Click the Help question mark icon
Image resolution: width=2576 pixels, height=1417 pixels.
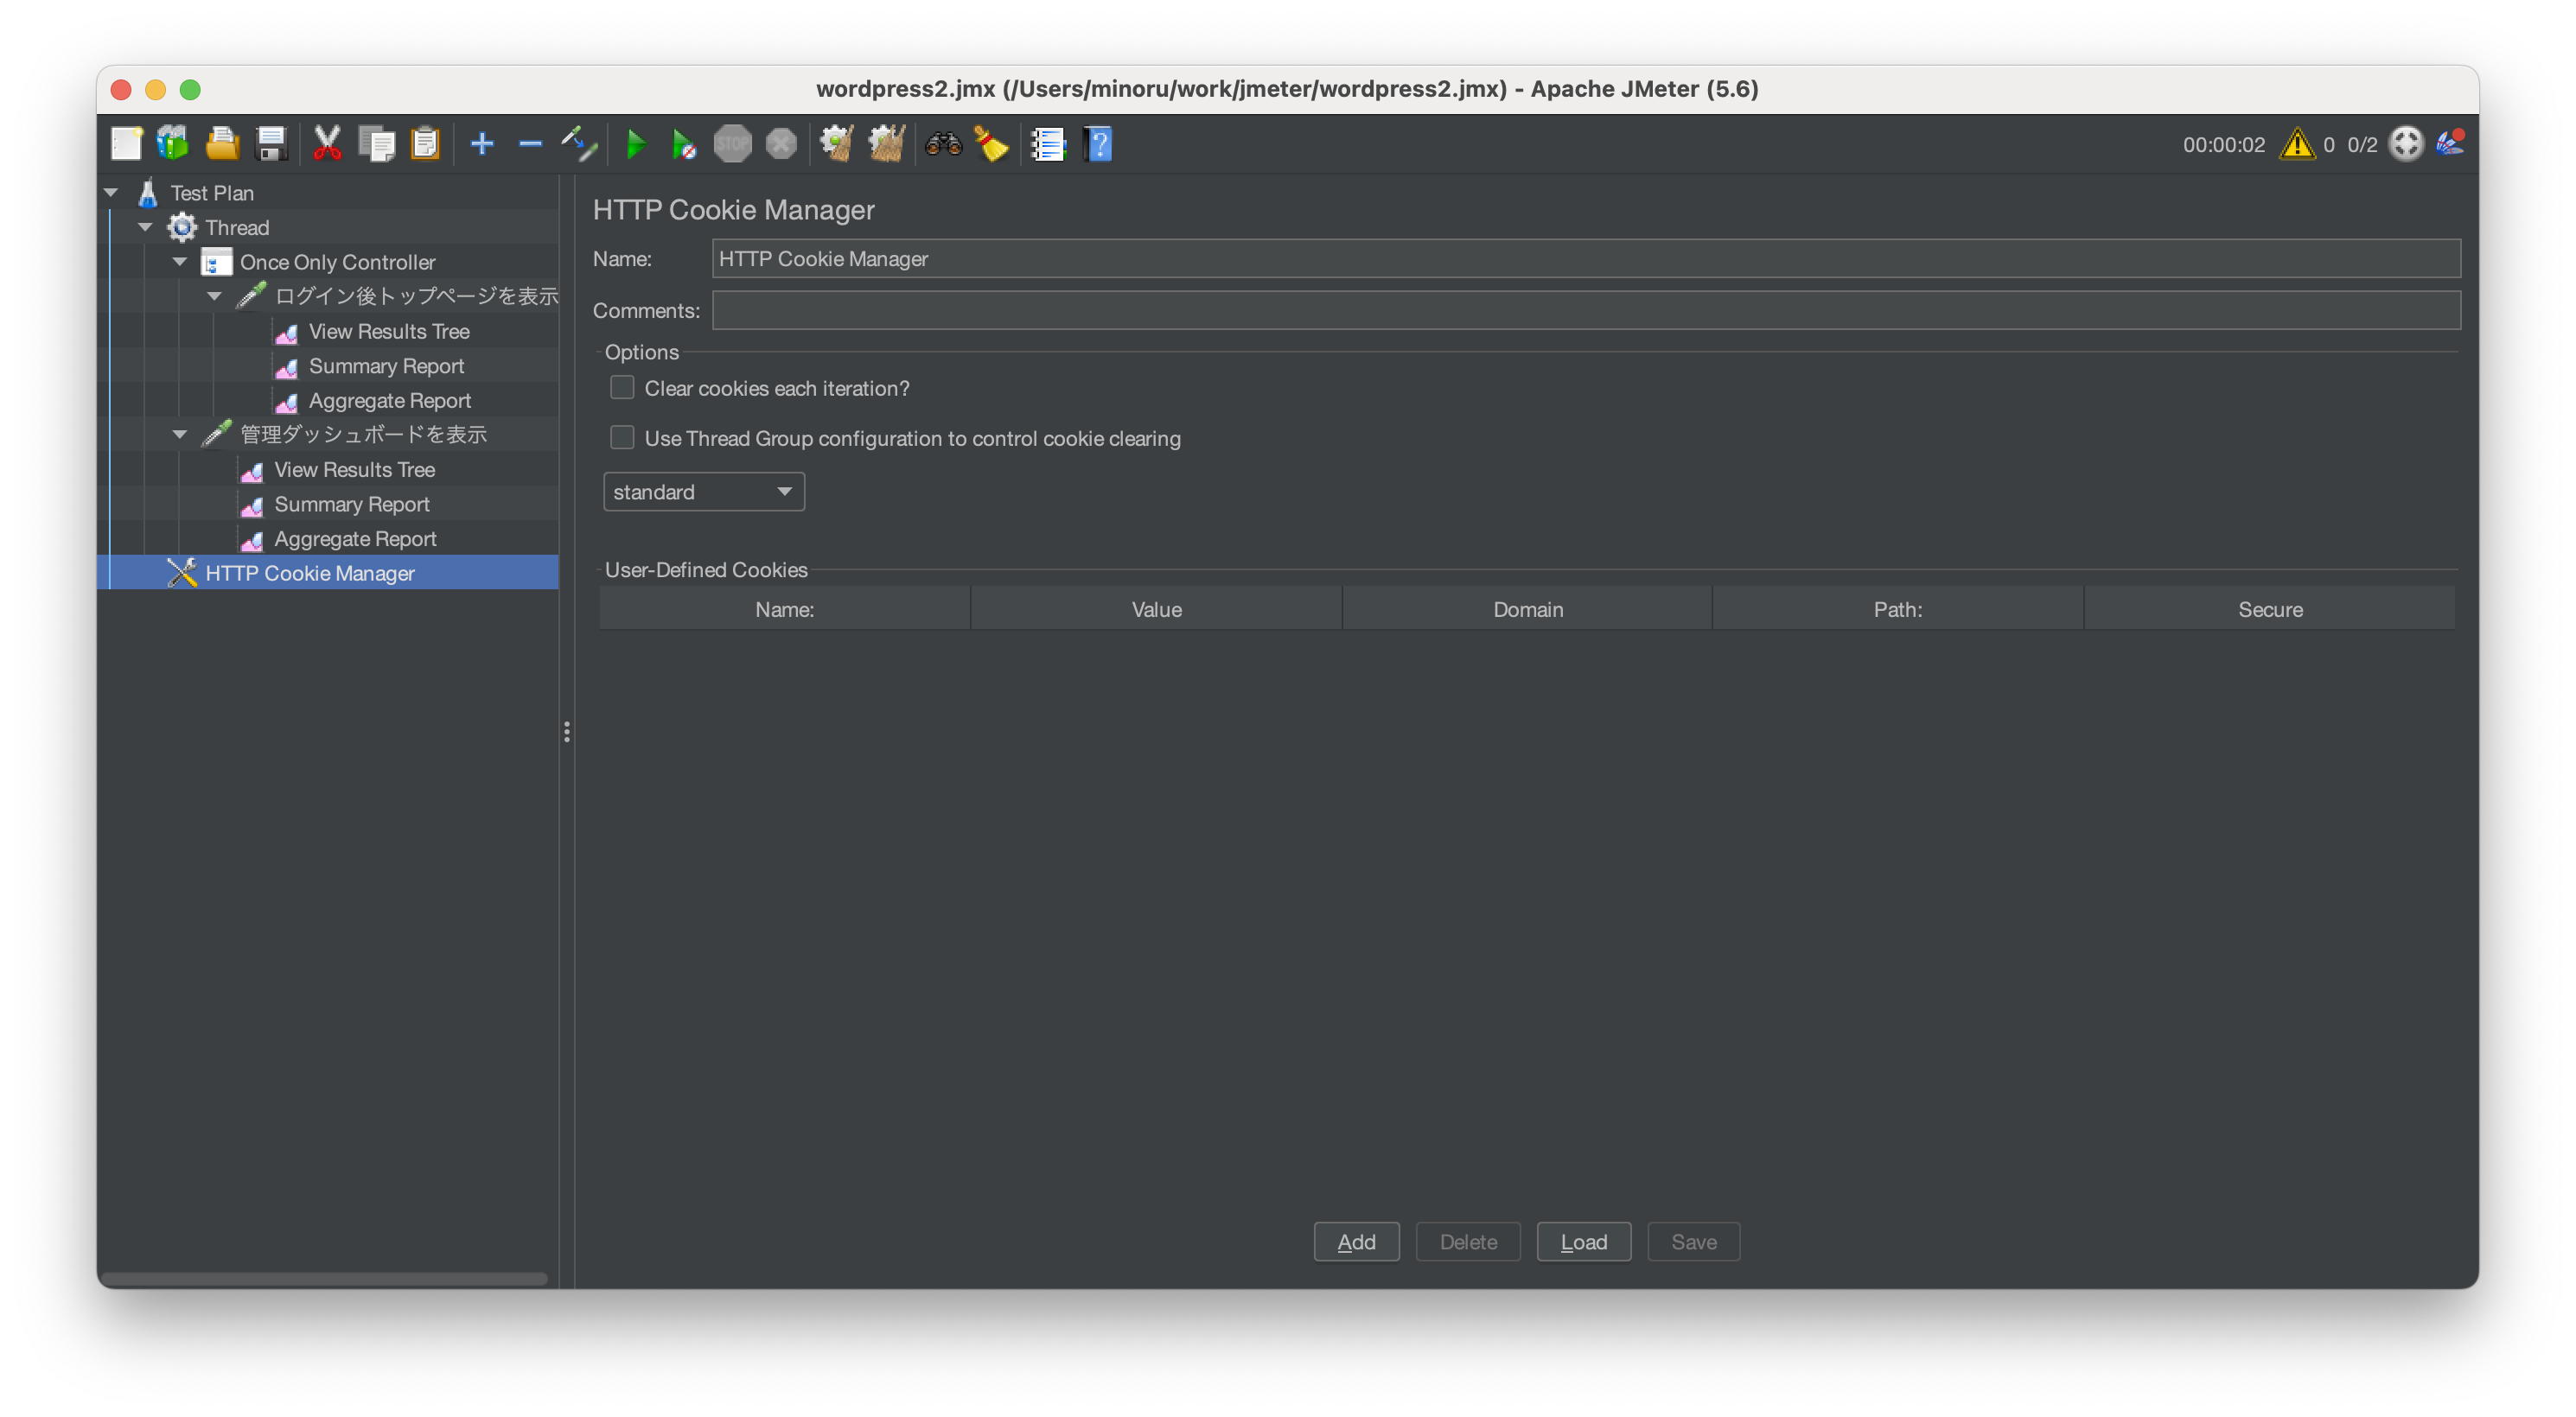[x=1098, y=144]
